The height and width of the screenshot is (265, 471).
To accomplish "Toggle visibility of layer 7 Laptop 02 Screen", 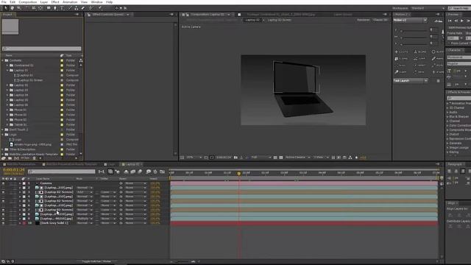I will click(3, 210).
